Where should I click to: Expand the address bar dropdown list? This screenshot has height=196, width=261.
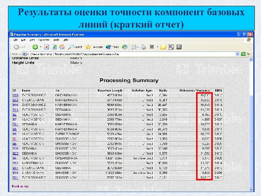point(237,54)
